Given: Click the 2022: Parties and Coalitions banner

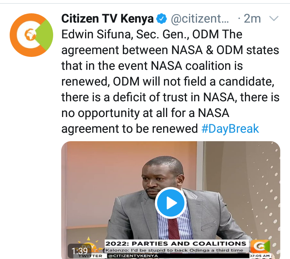Looking at the screenshot, I should [x=176, y=243].
